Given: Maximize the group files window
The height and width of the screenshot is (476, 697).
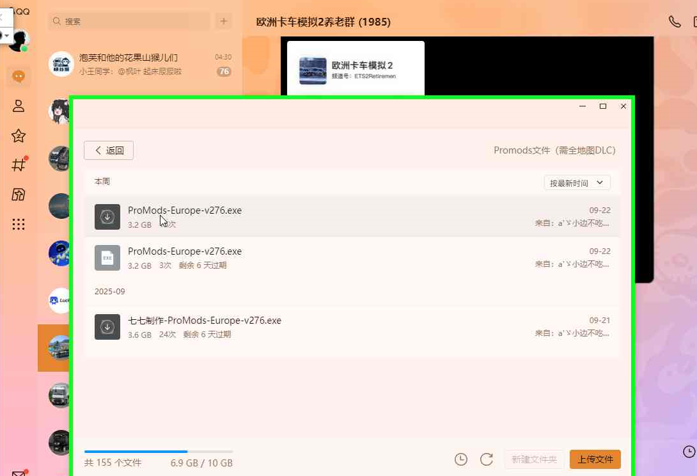Looking at the screenshot, I should (603, 106).
